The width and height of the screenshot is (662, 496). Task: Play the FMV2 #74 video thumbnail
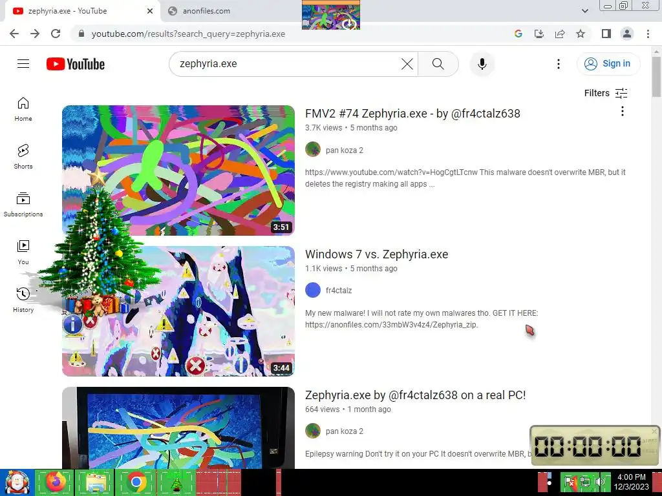[x=178, y=170]
